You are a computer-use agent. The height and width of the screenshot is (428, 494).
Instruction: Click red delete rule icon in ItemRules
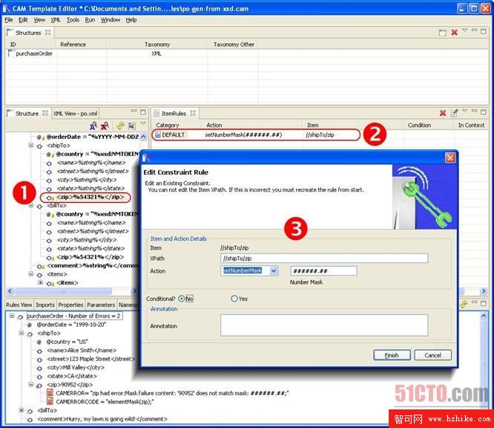[x=443, y=114]
